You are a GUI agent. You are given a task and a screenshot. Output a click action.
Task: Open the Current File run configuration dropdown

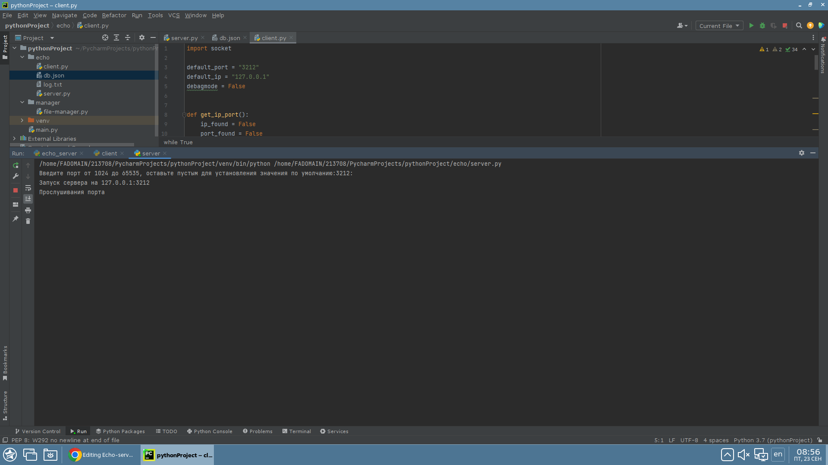[719, 25]
